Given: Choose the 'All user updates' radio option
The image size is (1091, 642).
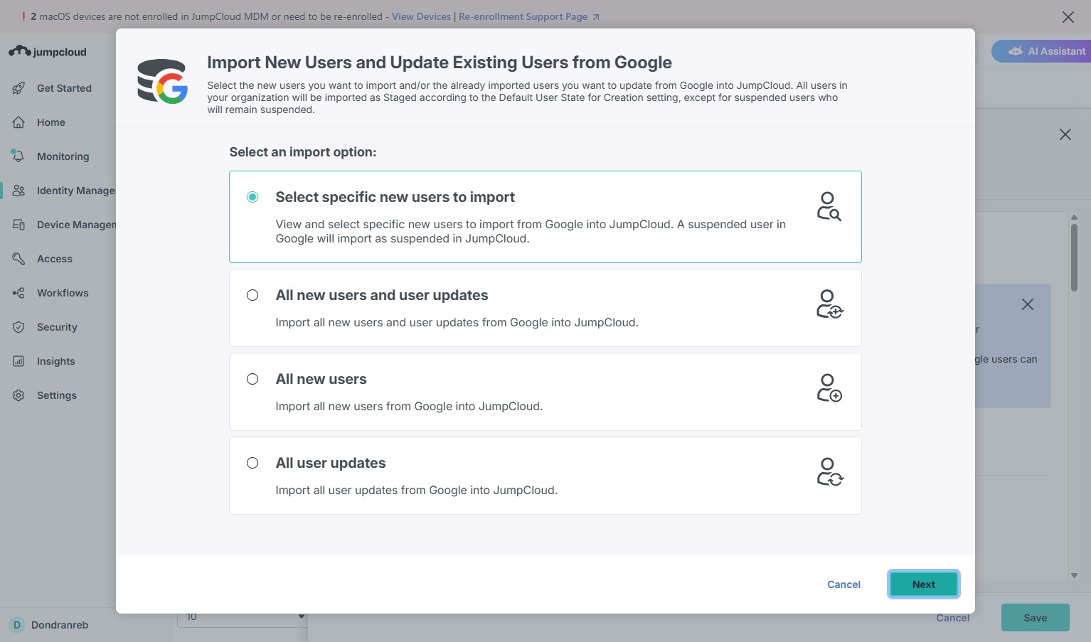Looking at the screenshot, I should (252, 463).
